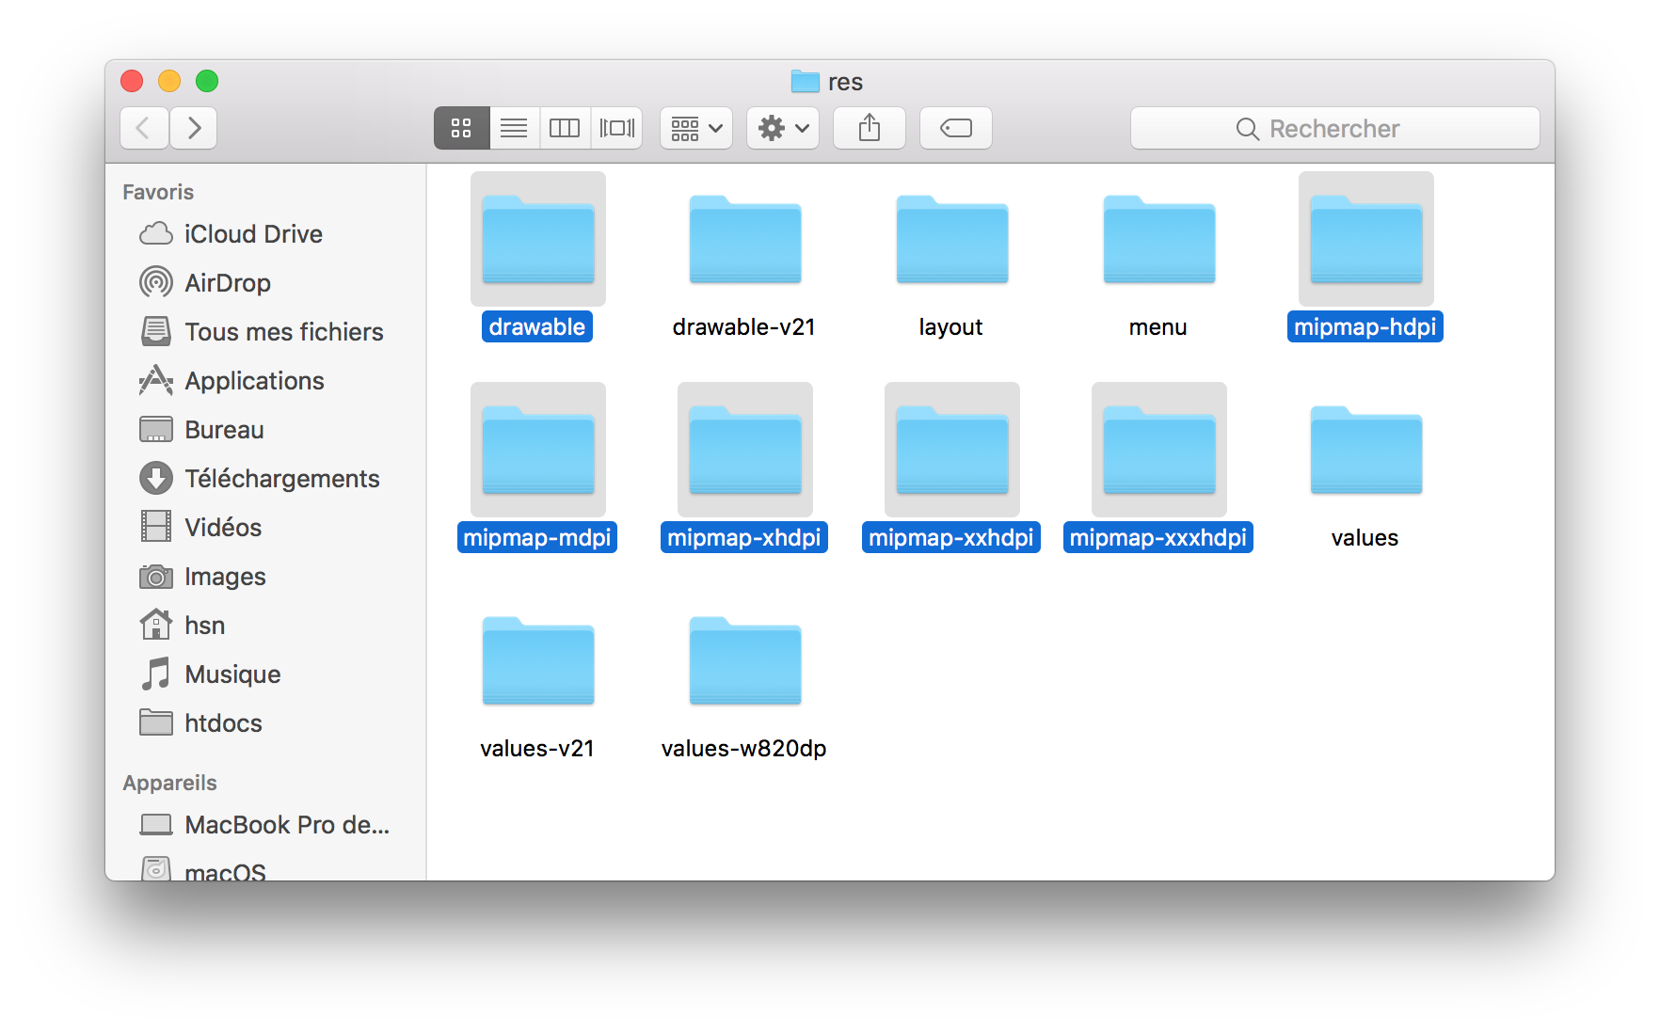Viewport: 1660px width, 1031px height.
Task: Switch to Cover Flow view
Action: (617, 128)
